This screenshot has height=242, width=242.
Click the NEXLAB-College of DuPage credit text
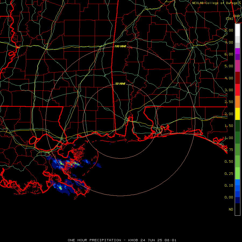(217, 3)
